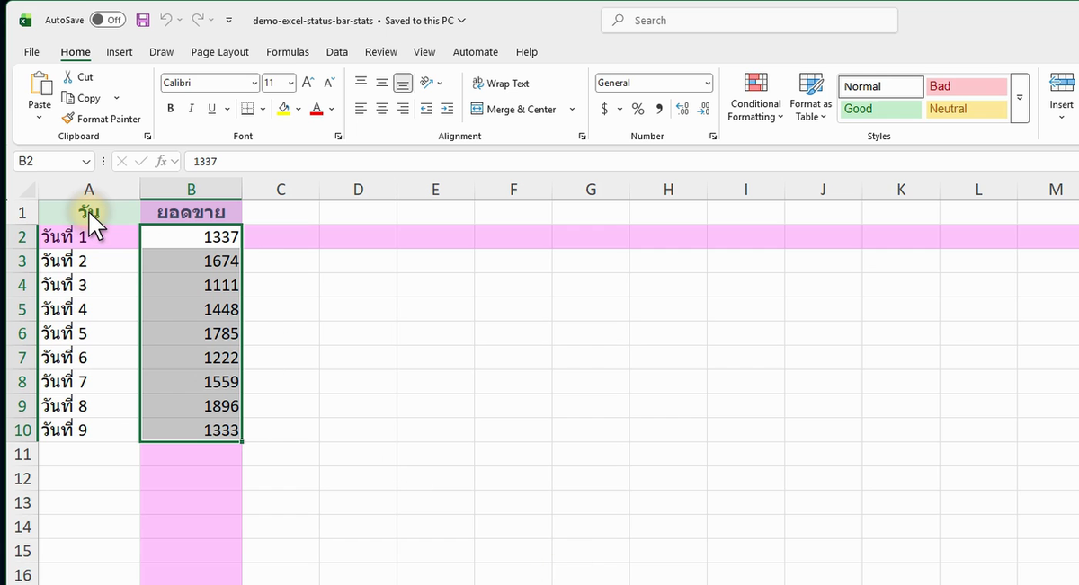Viewport: 1079px width, 585px height.
Task: Apply the Fill Color bucket icon
Action: coord(284,109)
